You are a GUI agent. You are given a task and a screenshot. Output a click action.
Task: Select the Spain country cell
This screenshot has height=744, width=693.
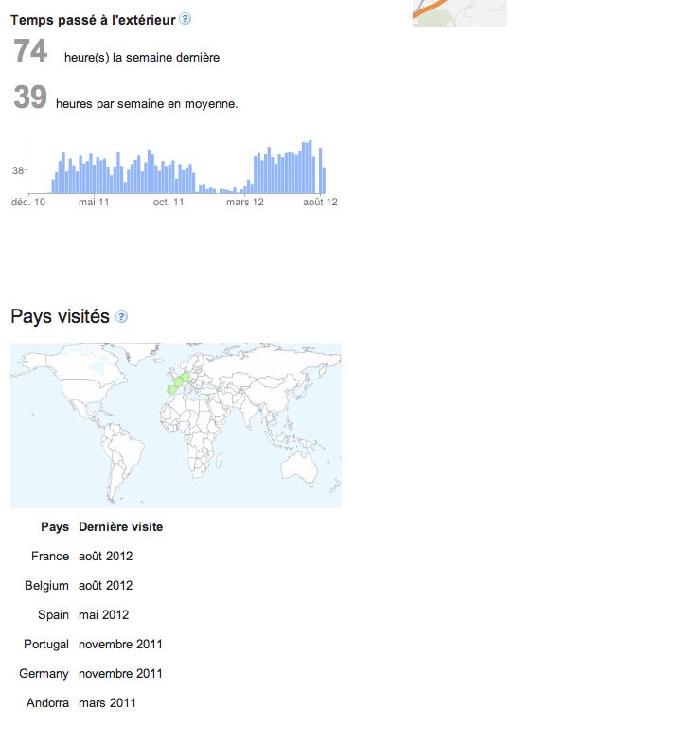tap(54, 615)
